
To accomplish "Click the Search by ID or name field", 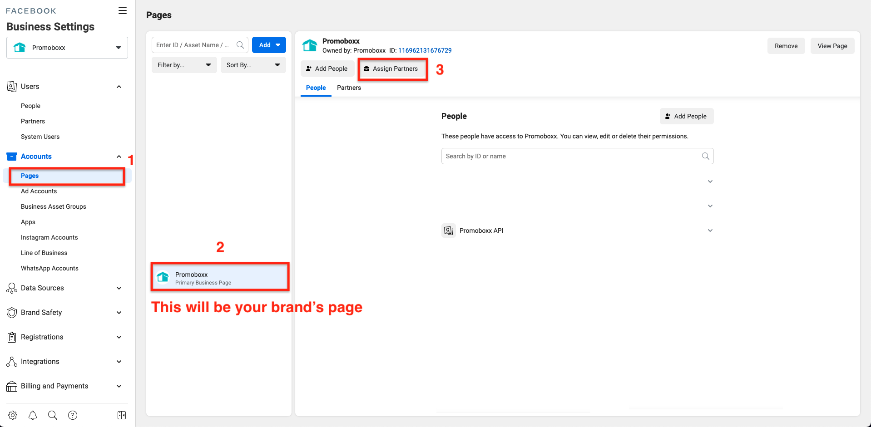I will point(577,156).
